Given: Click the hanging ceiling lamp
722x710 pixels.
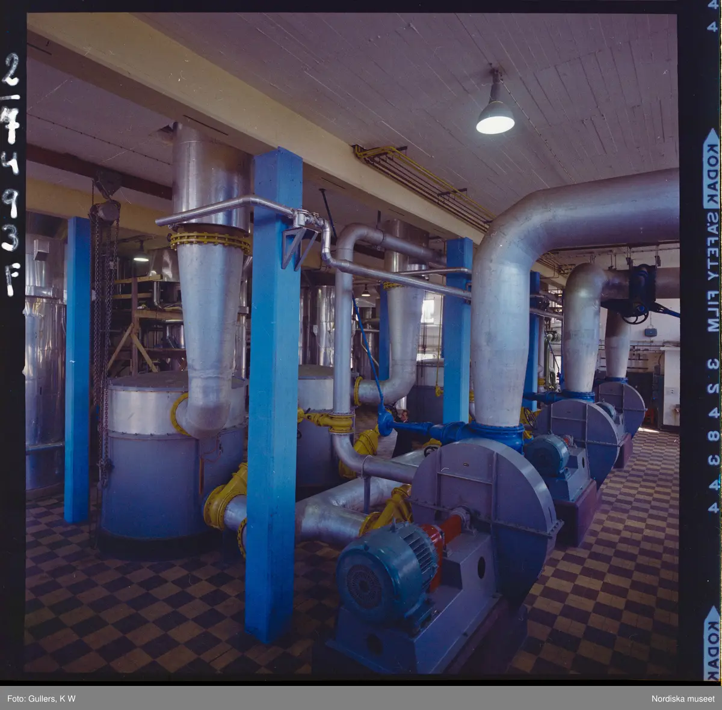Looking at the screenshot, I should click(x=495, y=110).
